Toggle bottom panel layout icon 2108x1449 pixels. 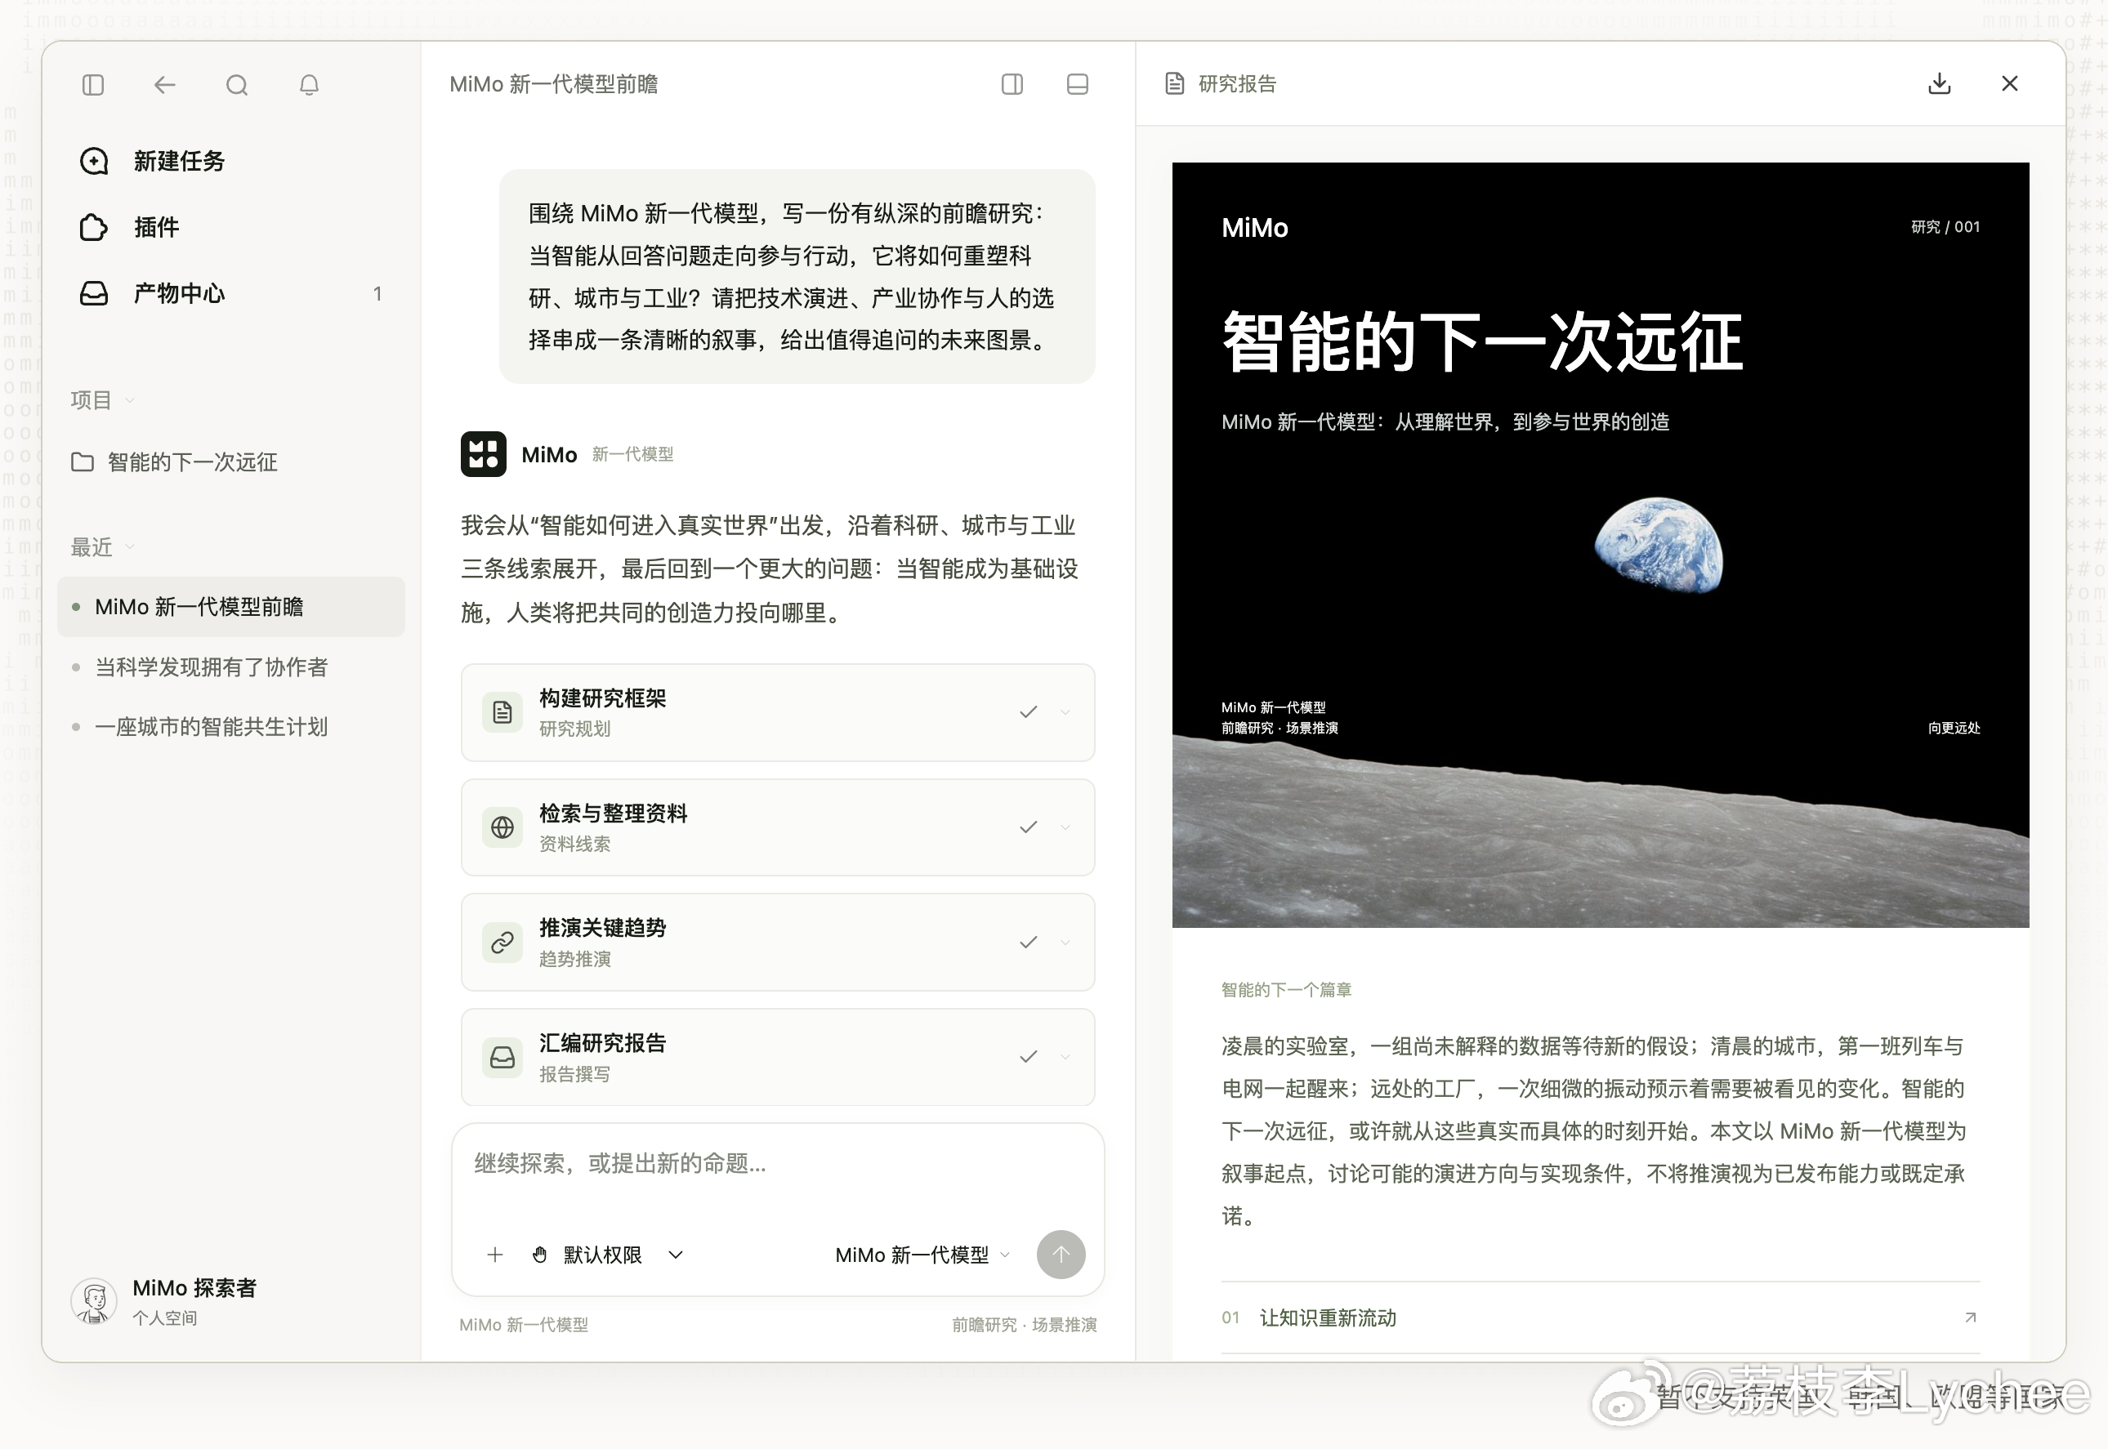pyautogui.click(x=1077, y=84)
